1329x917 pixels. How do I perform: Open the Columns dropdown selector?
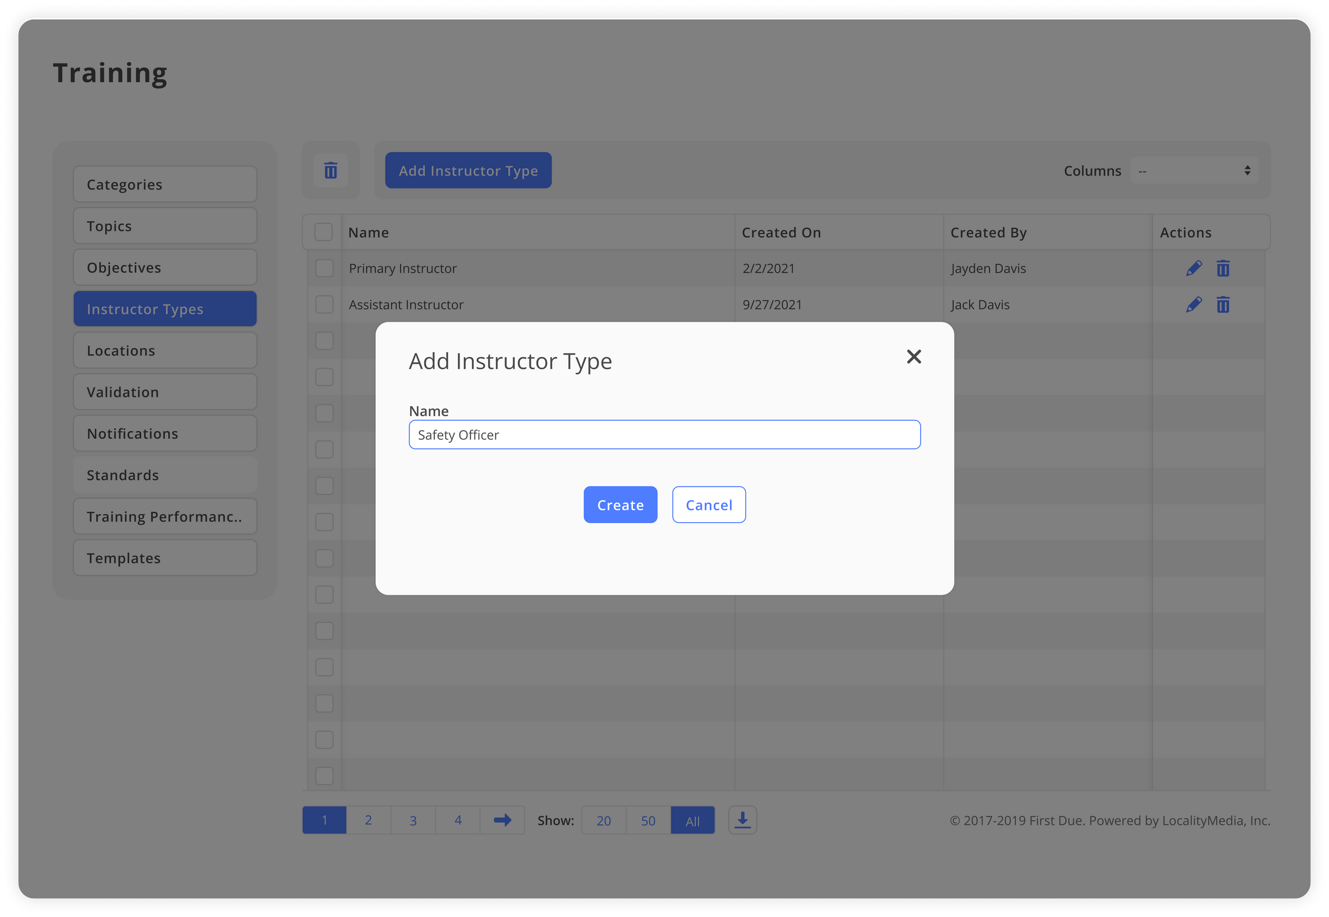pyautogui.click(x=1194, y=170)
